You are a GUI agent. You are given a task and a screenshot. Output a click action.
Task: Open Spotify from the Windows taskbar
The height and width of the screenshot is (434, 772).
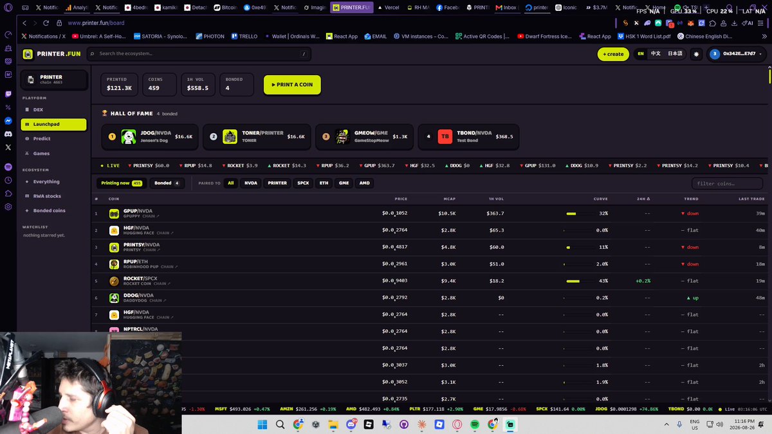(x=475, y=424)
